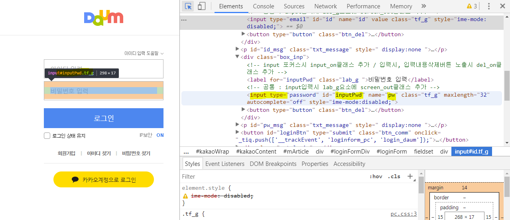Viewport: 510px width, 220px height.
Task: Open the 비밀번호 찾기 link
Action: 136,153
